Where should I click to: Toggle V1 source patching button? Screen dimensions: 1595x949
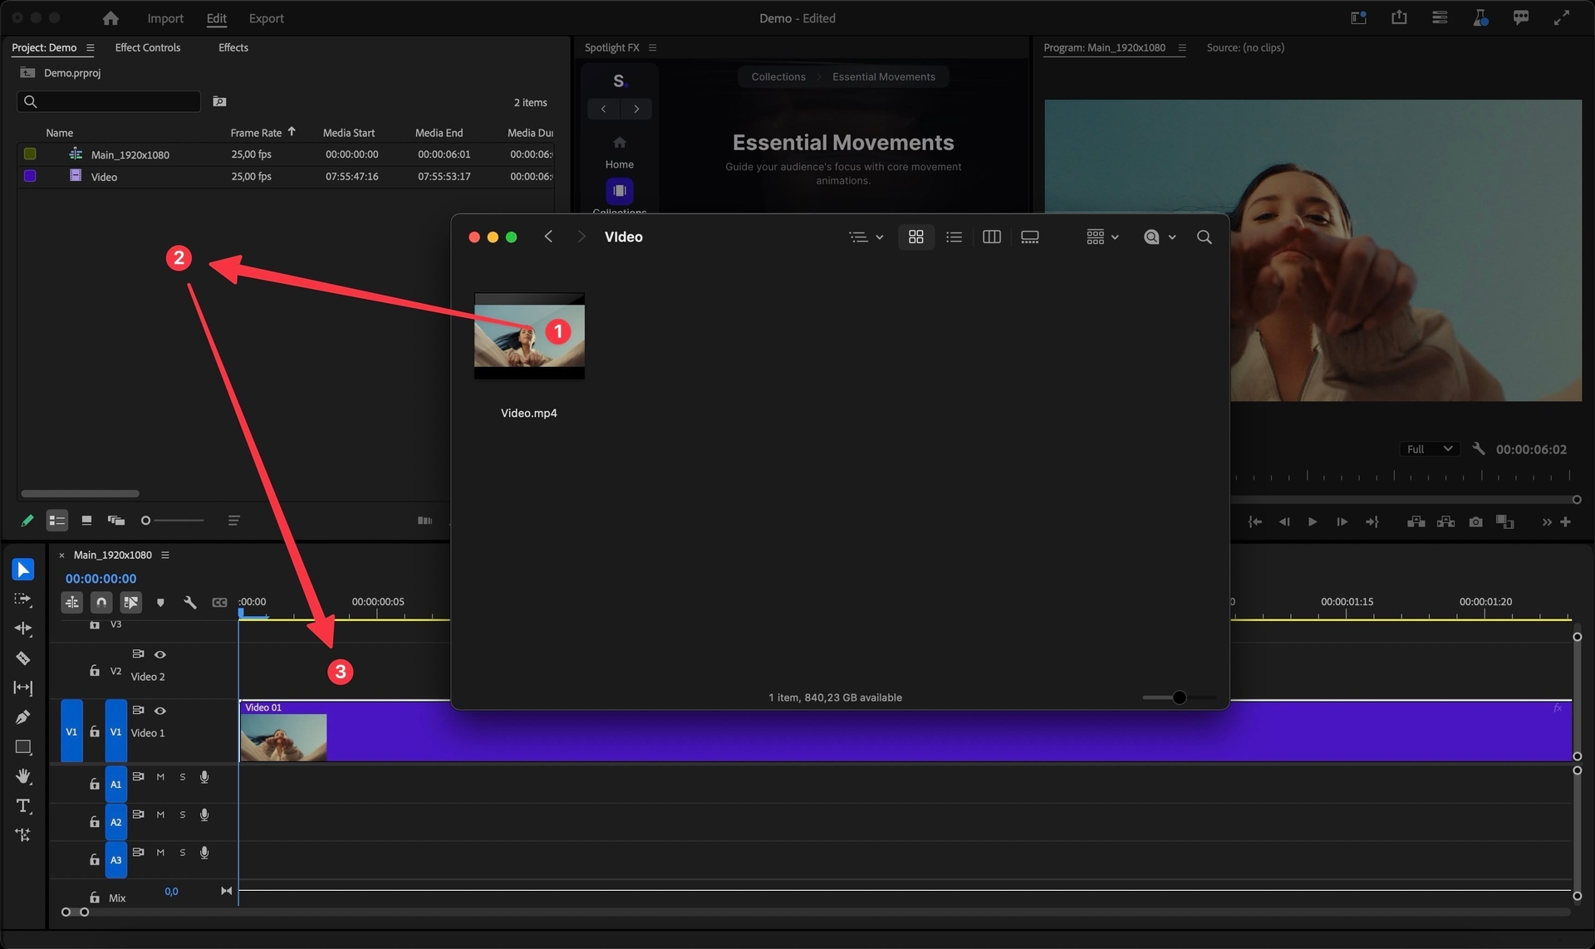(x=71, y=731)
